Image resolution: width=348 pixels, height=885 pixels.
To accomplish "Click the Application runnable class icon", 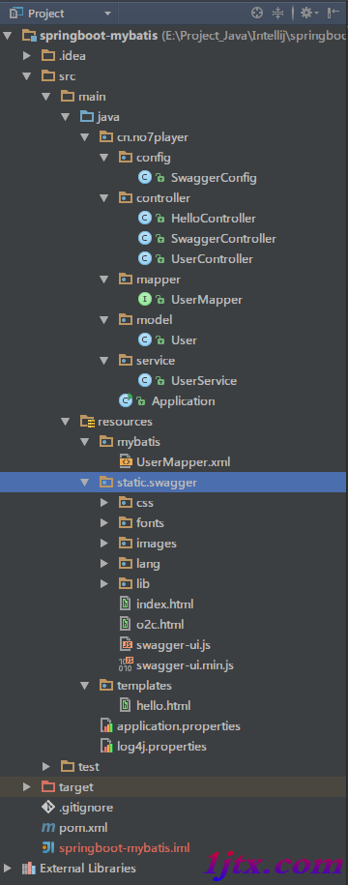I will [126, 400].
